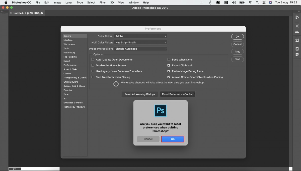Launch Siri from the menu bar

270,3
